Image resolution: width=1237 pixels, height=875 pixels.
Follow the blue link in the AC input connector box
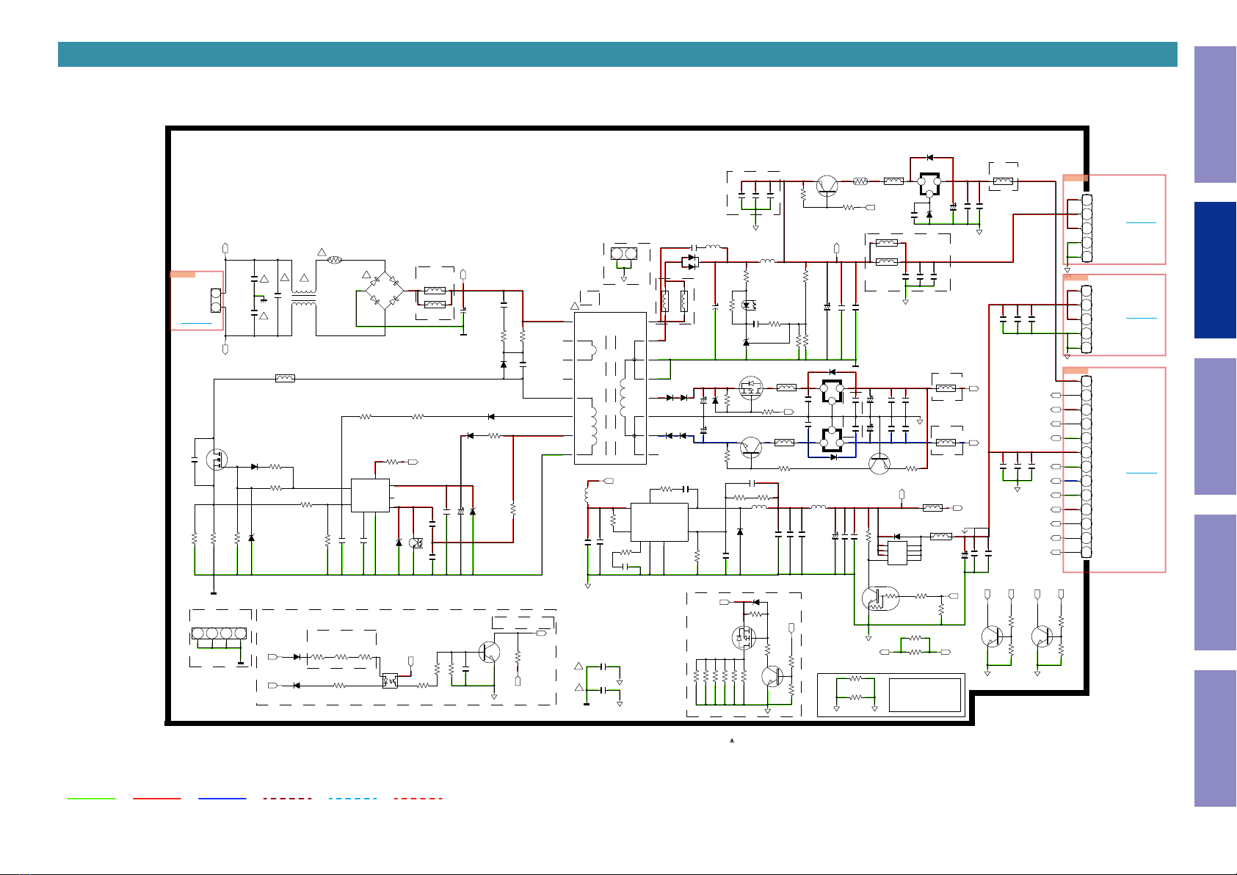click(197, 322)
